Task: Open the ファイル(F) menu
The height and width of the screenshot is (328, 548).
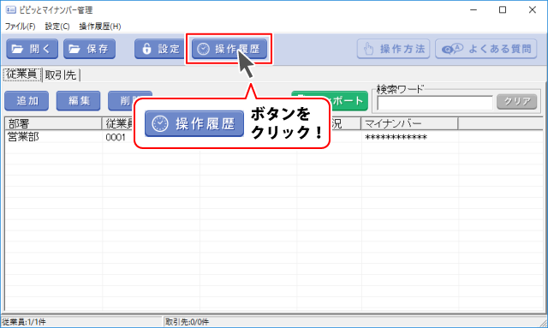Action: 20,27
